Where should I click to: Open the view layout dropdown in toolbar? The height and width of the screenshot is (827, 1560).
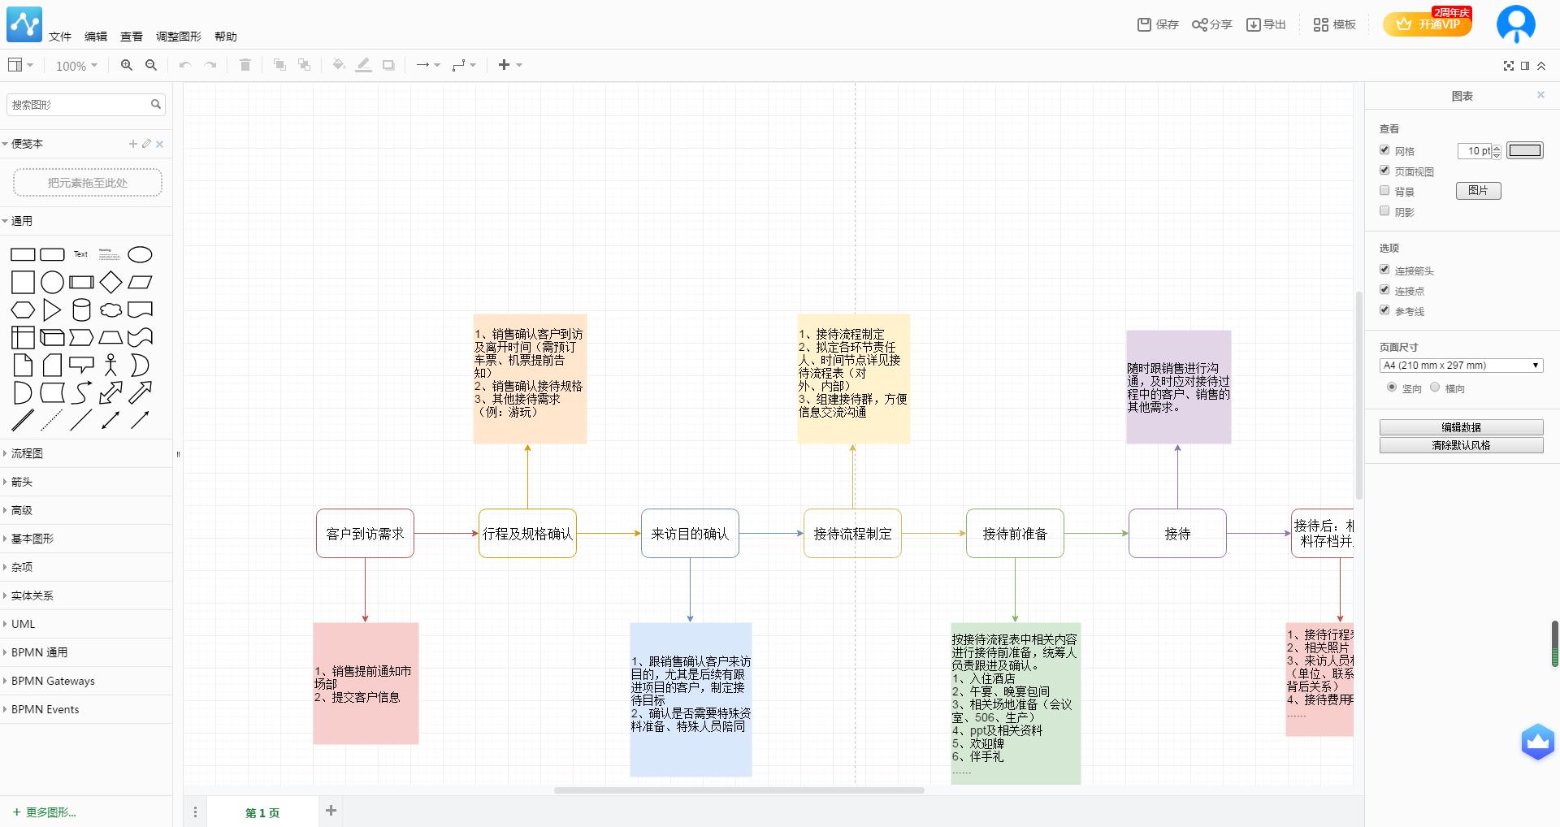[20, 65]
